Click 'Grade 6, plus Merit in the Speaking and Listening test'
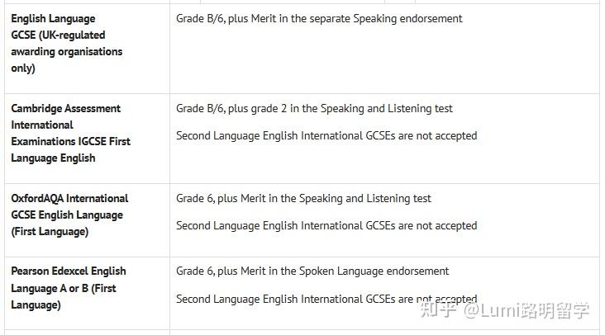The height and width of the screenshot is (335, 605). [303, 199]
